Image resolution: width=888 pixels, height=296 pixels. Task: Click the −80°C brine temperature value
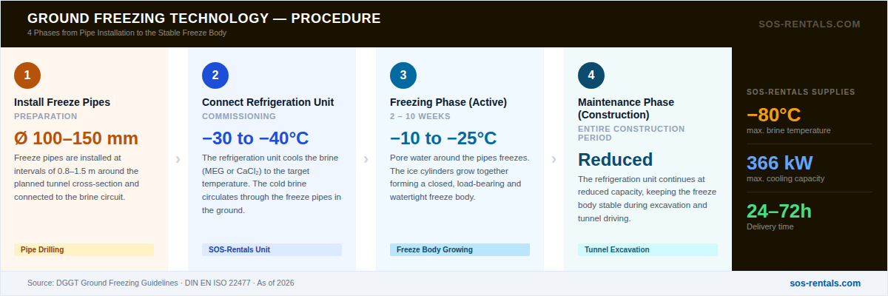click(774, 115)
